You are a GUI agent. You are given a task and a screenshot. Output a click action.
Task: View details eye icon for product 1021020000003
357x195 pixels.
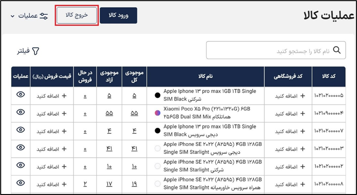[20, 147]
